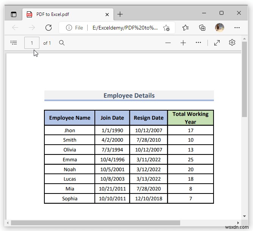Open browser Settings and more menu

pyautogui.click(x=237, y=28)
